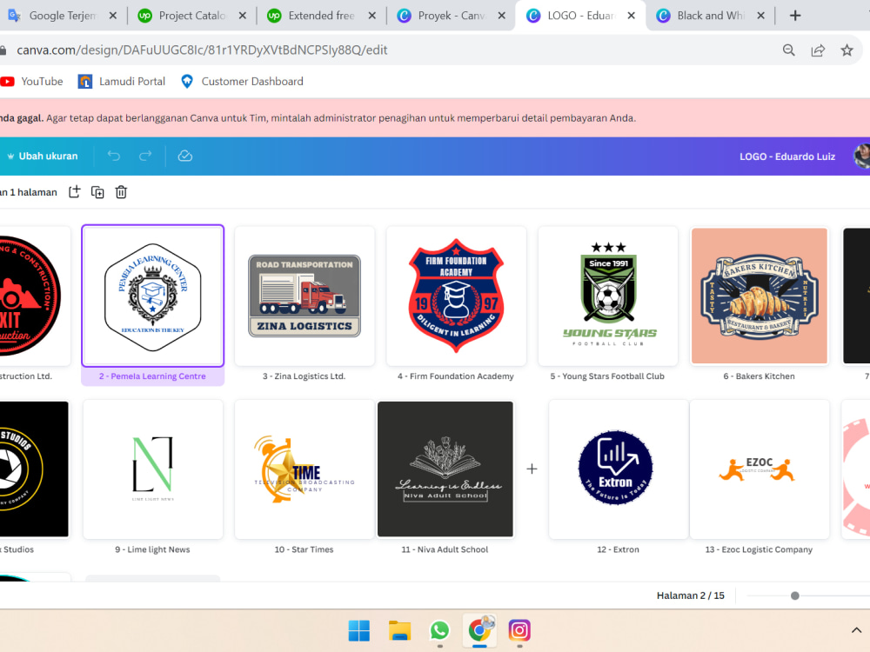Click the Ubah ukuran resize button

42,156
